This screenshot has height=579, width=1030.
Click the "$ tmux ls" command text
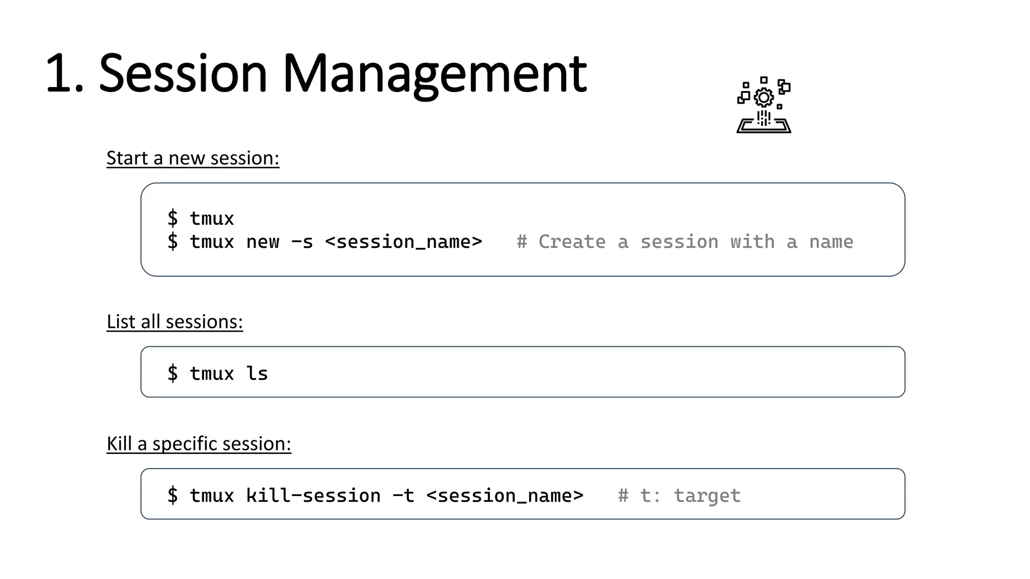pyautogui.click(x=217, y=373)
